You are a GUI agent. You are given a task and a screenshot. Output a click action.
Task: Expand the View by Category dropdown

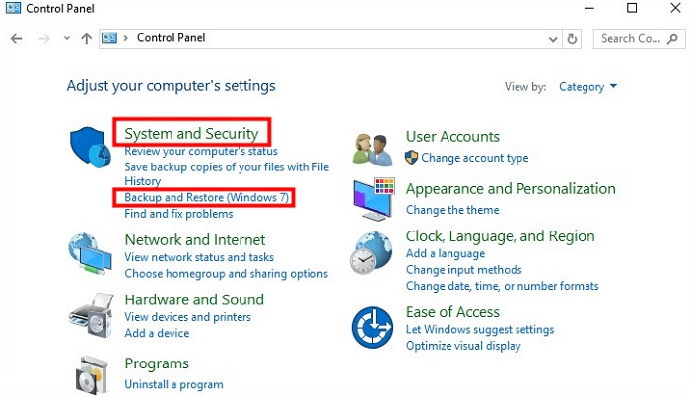pos(587,87)
